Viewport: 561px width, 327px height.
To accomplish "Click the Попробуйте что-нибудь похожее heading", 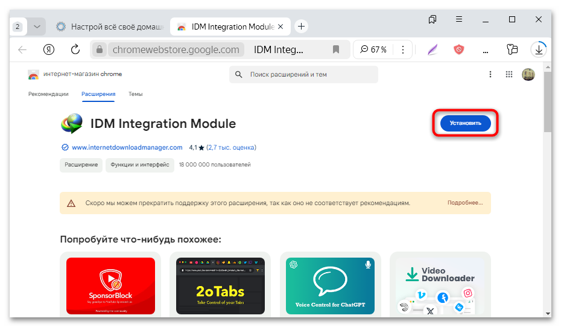I will 141,240.
